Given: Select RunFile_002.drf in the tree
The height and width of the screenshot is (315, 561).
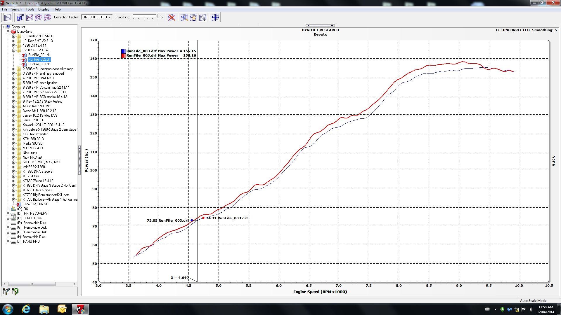Looking at the screenshot, I should pyautogui.click(x=39, y=60).
